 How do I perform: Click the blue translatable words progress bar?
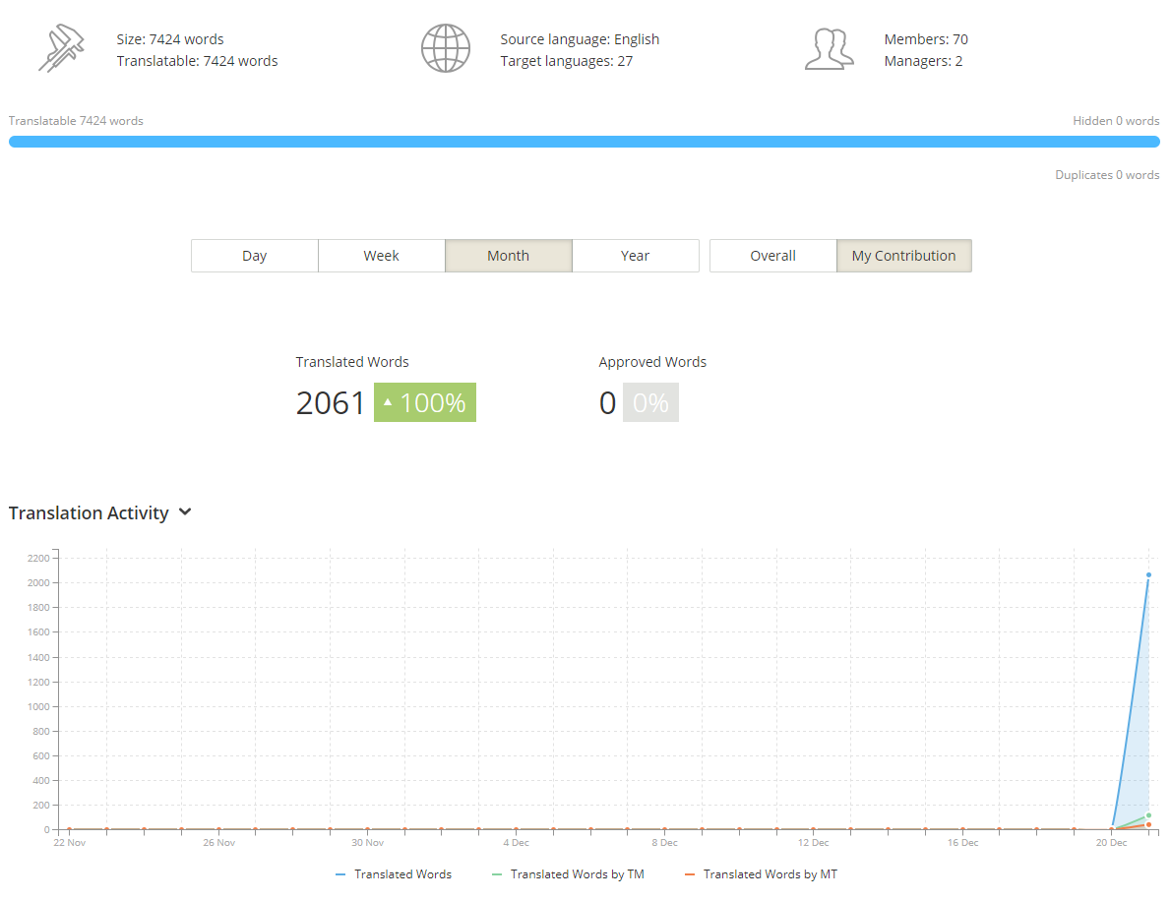tap(584, 142)
